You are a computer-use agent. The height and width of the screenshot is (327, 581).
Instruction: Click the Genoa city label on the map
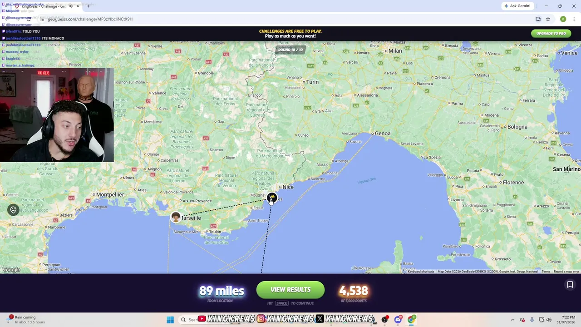pos(382,134)
